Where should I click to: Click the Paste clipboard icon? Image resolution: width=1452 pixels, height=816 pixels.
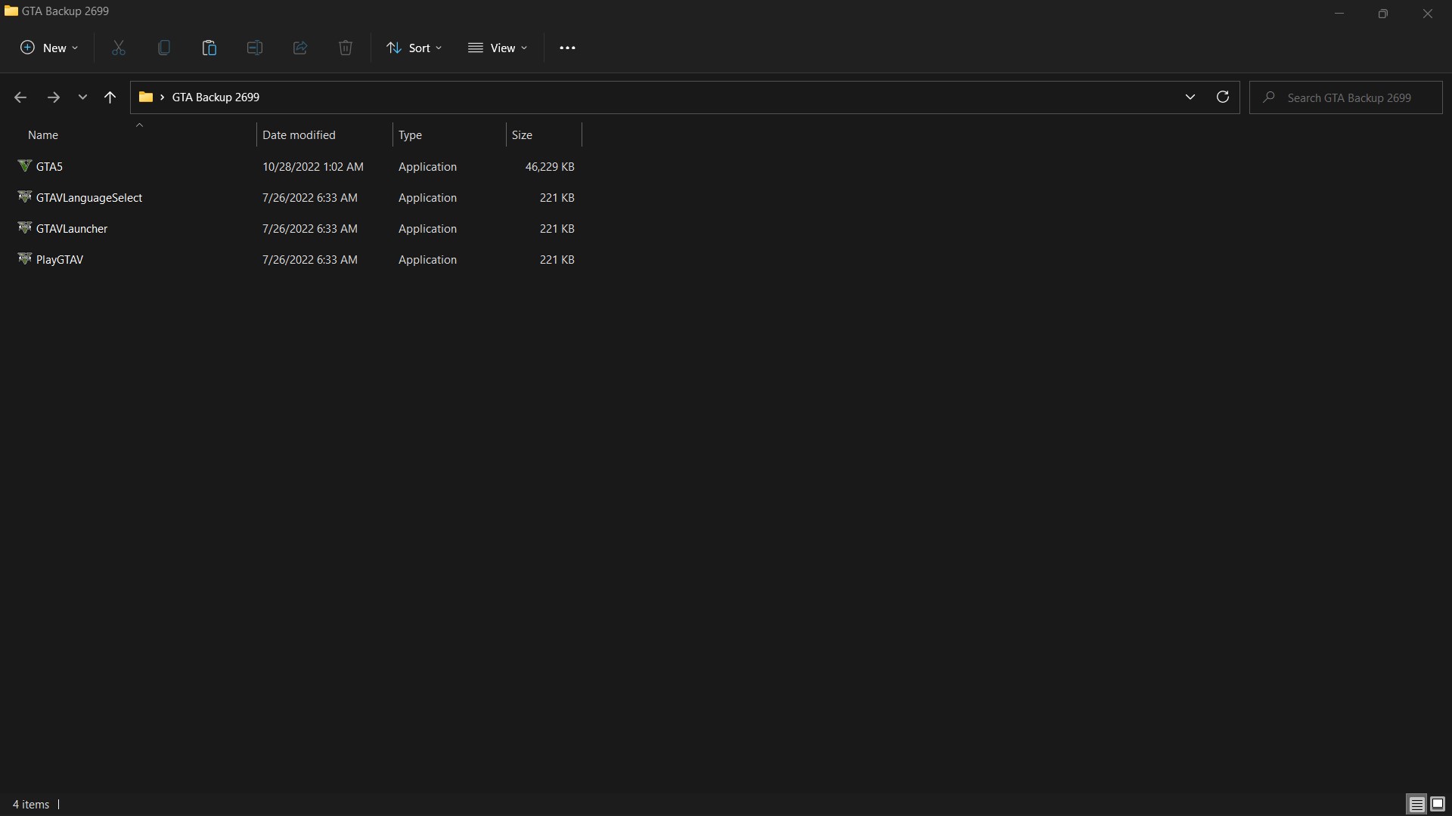209,48
